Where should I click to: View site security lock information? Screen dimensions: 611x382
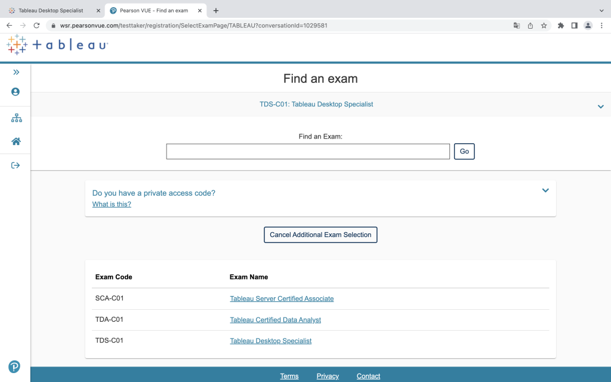pyautogui.click(x=53, y=26)
